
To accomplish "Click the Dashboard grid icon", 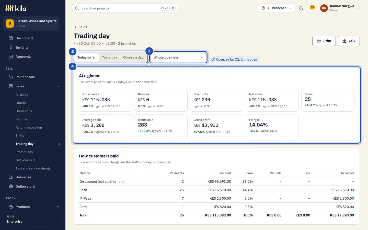I will coord(11,38).
